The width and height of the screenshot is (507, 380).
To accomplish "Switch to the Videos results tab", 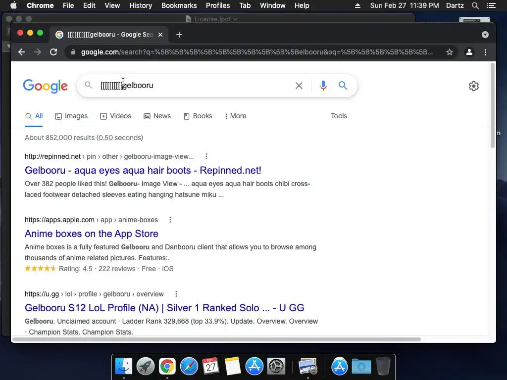I will tap(115, 116).
